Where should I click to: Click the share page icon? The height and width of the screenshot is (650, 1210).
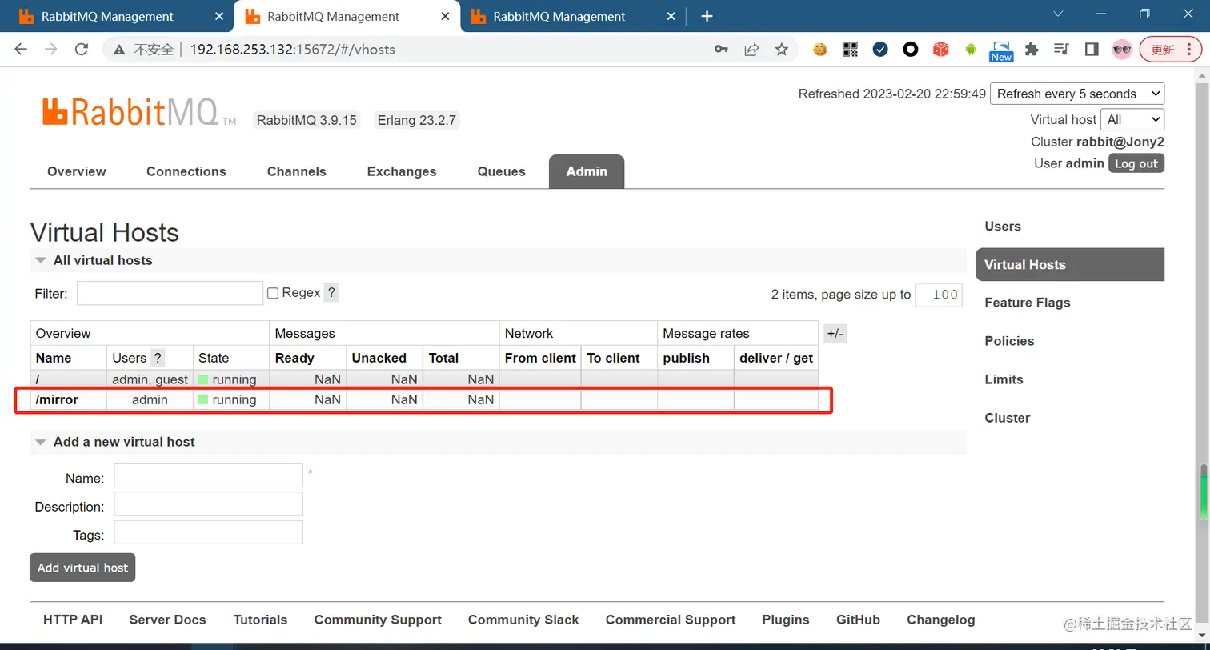[x=751, y=50]
